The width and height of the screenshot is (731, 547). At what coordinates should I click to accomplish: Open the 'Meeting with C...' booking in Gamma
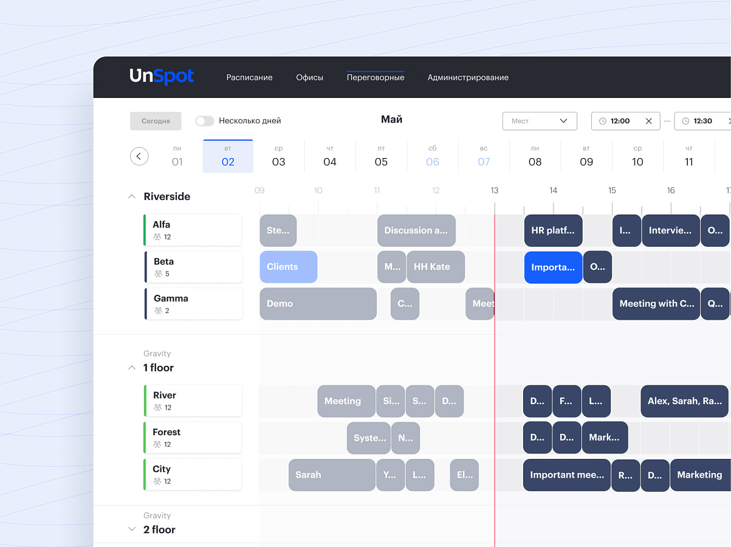[x=656, y=304]
